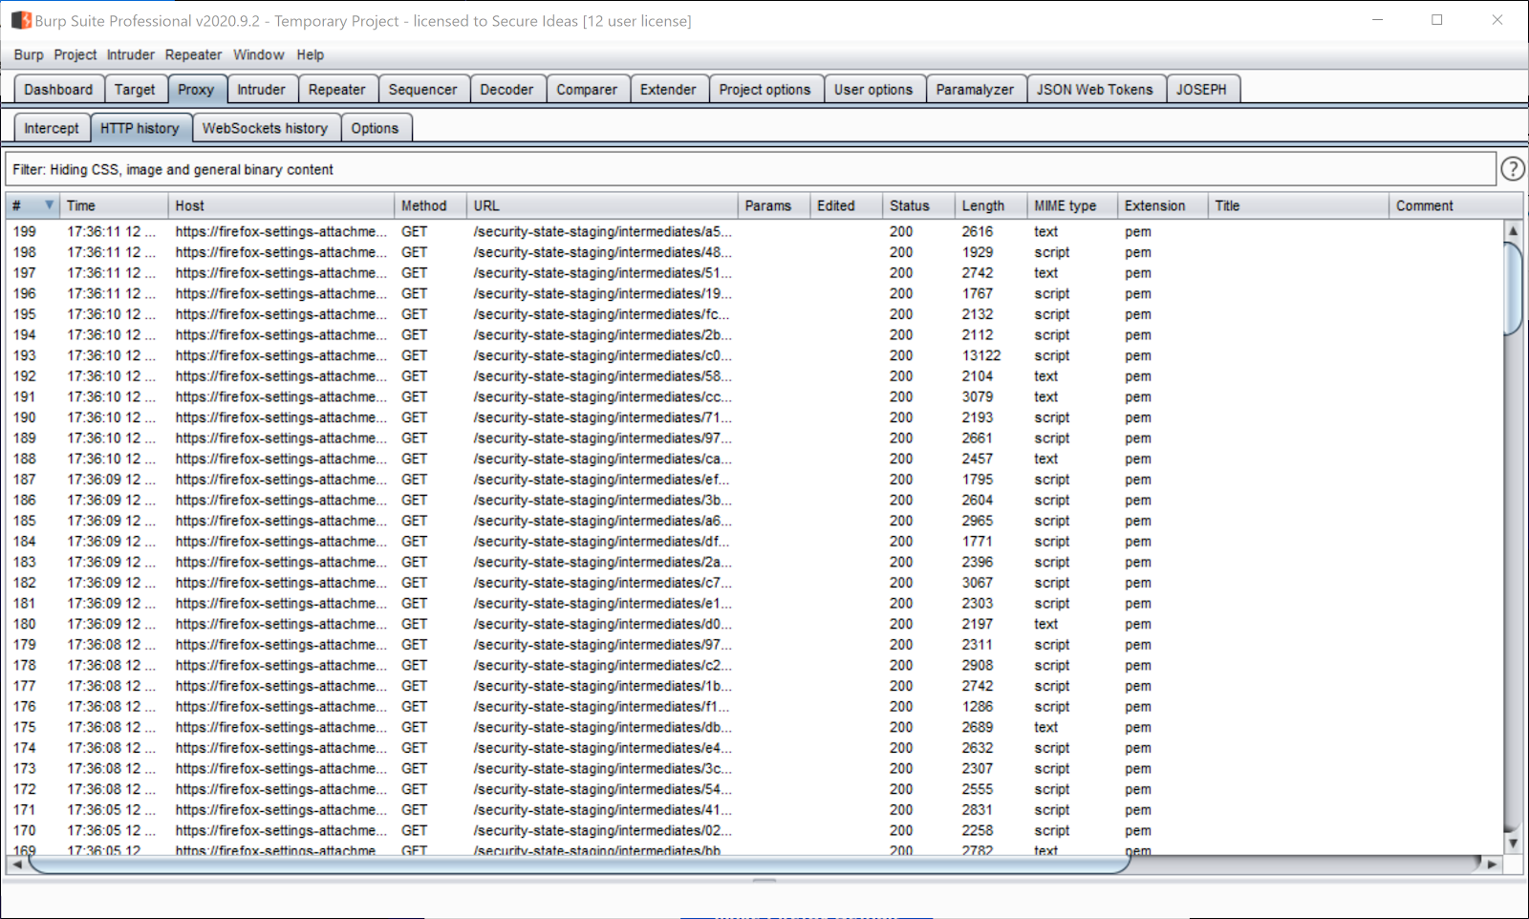
Task: Click the horizontal scrollbar right arrow
Action: tap(1493, 864)
